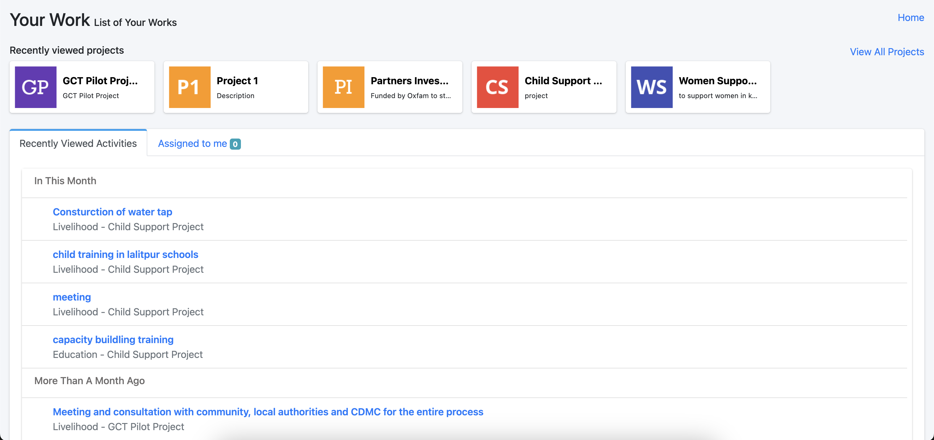Open the GP project icon tile
Screen dimensions: 934x440
pyautogui.click(x=36, y=87)
